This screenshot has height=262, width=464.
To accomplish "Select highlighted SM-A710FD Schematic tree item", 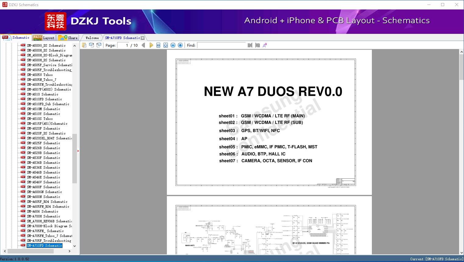I will [x=44, y=246].
